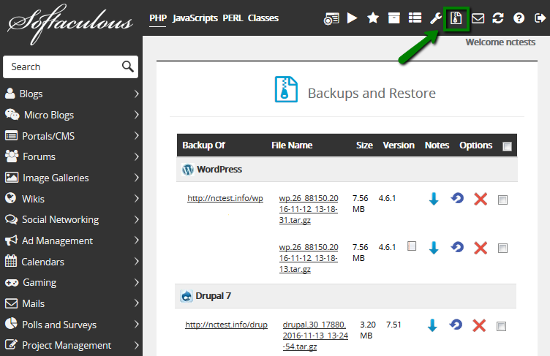Open notes for wp 13-18-13 backup
550x356 pixels.
click(x=412, y=246)
